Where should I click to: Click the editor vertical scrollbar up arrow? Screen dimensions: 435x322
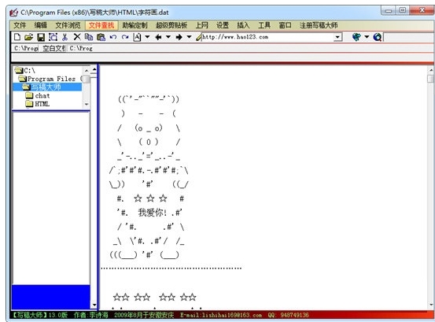pos(431,69)
